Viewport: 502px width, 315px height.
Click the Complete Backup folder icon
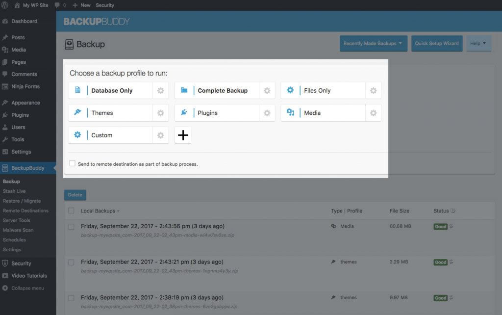[184, 90]
